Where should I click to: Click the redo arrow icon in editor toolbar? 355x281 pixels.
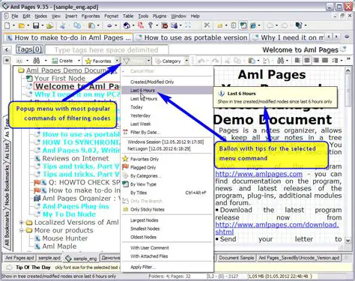click(x=215, y=61)
